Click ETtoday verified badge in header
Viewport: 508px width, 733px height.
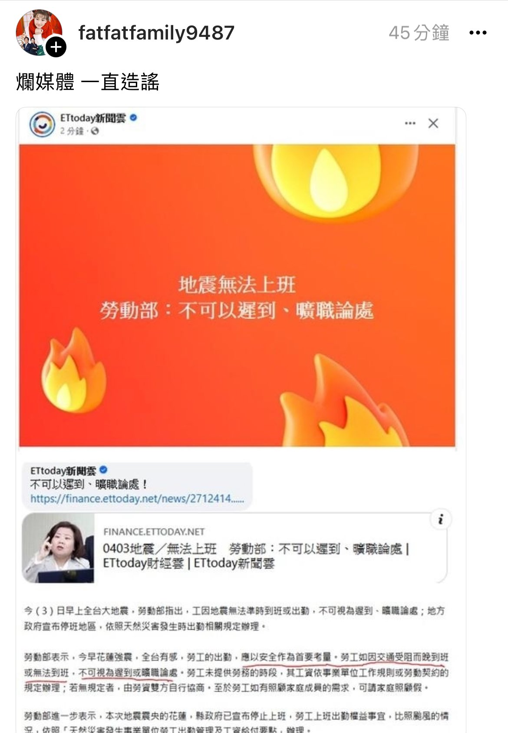coord(134,117)
